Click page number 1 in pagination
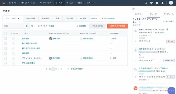176x94 pixels. pyautogui.click(x=53, y=69)
